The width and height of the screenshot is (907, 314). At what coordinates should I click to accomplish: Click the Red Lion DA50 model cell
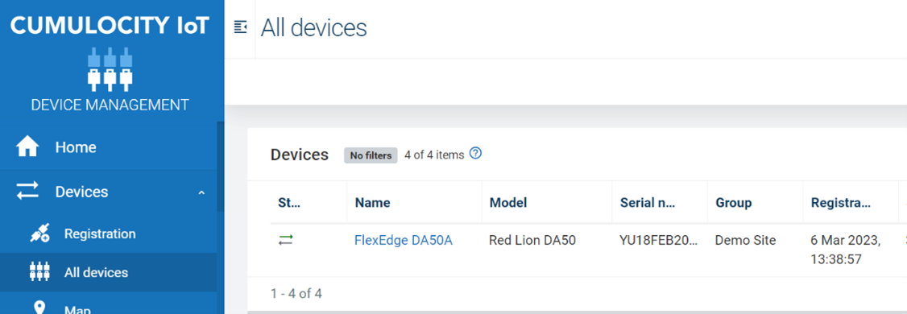[532, 241]
